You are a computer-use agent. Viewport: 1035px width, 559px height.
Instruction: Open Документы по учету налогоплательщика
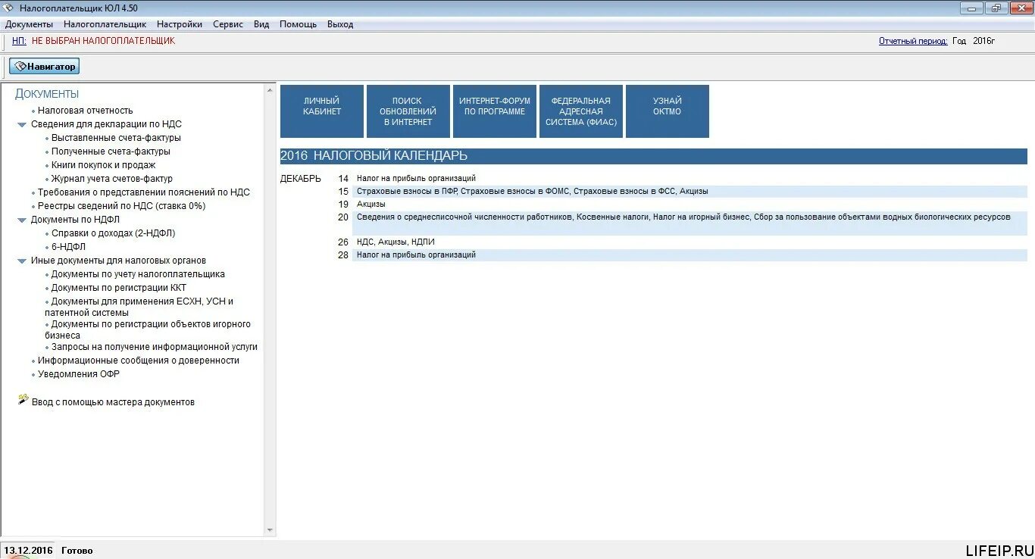click(x=138, y=274)
